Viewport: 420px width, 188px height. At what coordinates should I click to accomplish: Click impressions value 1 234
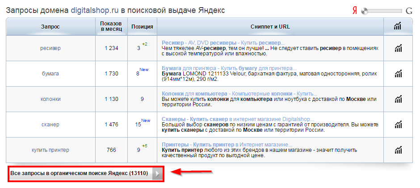click(x=111, y=48)
